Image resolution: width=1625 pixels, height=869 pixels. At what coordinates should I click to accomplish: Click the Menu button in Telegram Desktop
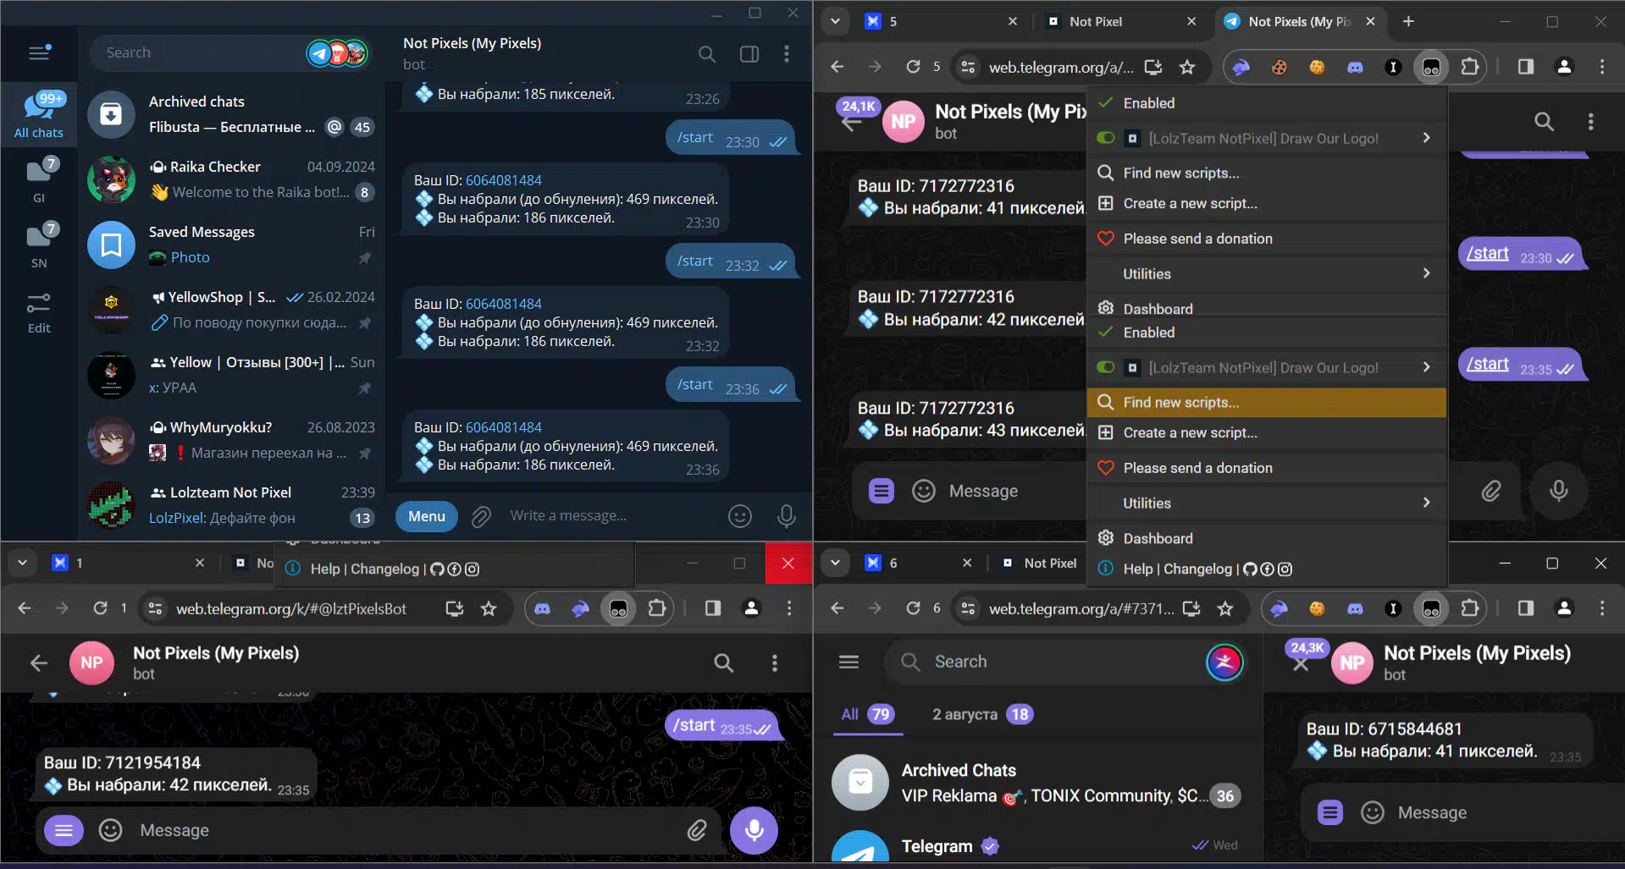point(427,516)
